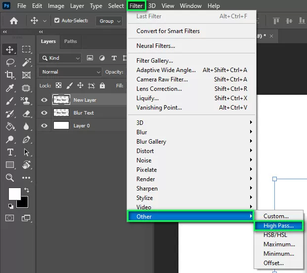Image resolution: width=307 pixels, height=273 pixels.
Task: Toggle adjustment layer filter icon
Action: (102, 58)
